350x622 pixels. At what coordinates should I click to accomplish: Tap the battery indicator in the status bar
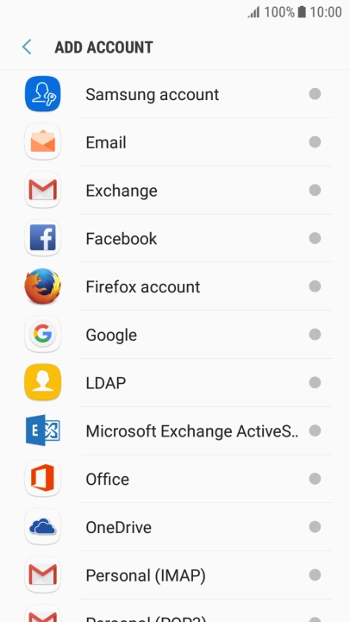click(302, 12)
